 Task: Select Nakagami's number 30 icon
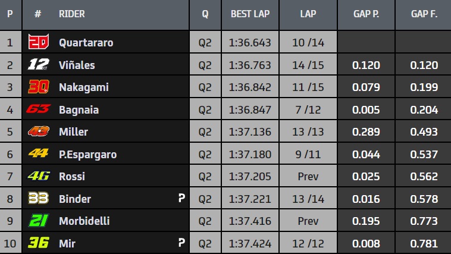tap(38, 87)
